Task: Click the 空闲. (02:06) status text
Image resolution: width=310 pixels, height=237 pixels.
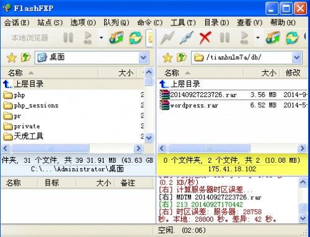Action: [x=182, y=230]
